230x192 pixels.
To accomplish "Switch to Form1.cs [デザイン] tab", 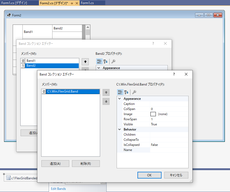I will [x=14, y=3].
